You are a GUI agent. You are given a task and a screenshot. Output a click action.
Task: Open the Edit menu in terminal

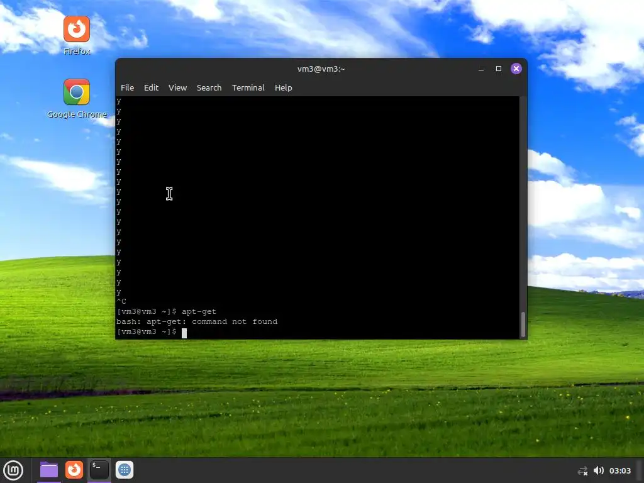point(151,87)
